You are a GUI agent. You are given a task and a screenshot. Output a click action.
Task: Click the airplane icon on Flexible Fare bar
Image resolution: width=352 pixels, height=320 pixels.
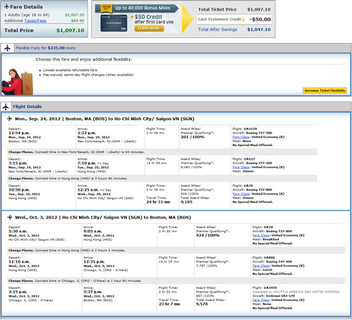(7, 48)
